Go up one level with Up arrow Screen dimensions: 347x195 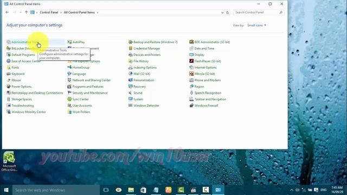26,12
